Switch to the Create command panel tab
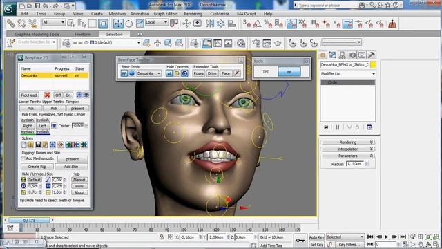This screenshot has width=442, height=249. pyautogui.click(x=323, y=55)
